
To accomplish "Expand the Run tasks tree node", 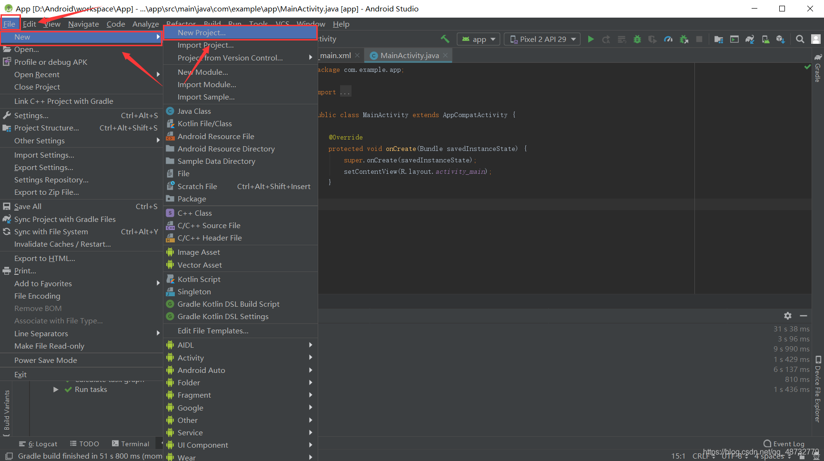I will [56, 390].
